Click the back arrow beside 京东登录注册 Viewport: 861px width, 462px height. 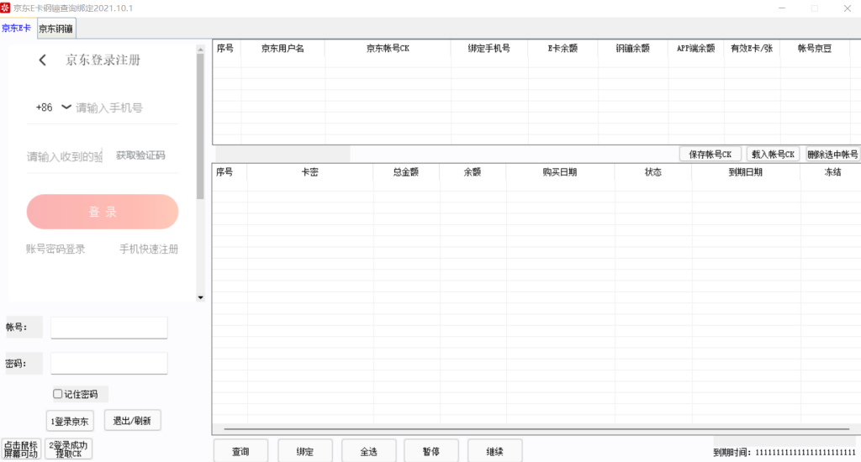tap(43, 60)
